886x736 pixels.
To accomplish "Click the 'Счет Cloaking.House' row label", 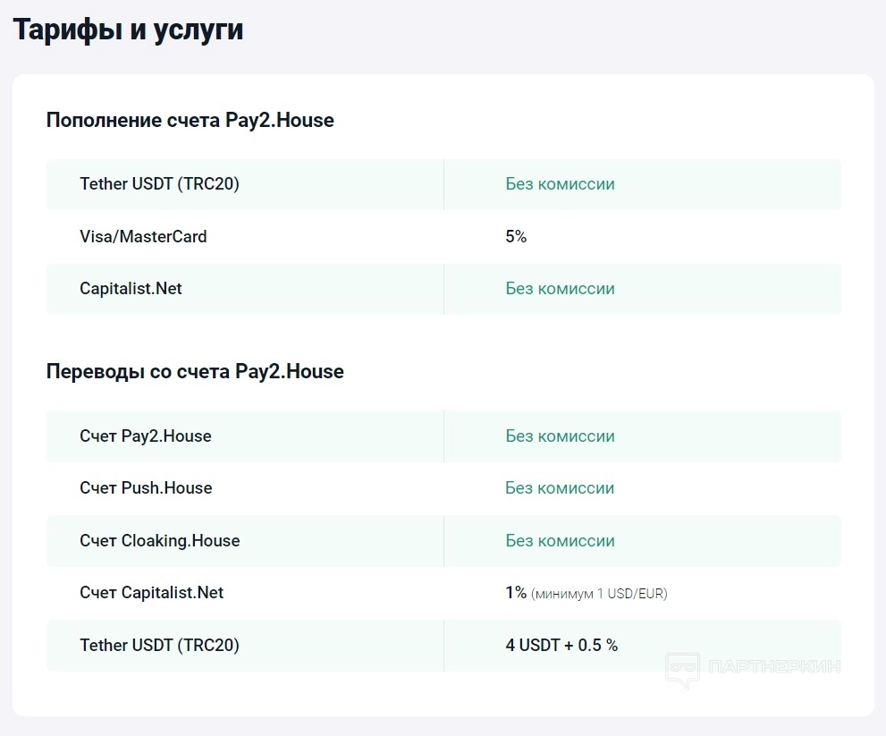I will (159, 540).
